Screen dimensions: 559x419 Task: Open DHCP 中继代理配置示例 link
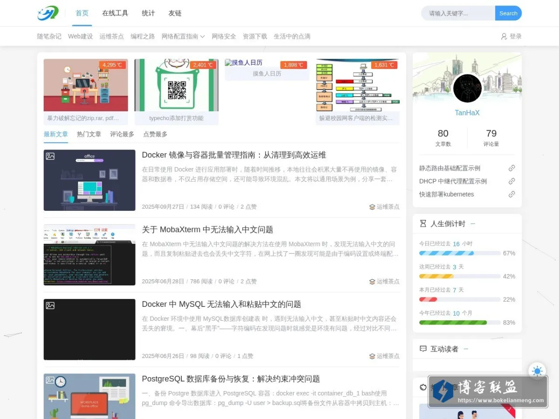[x=453, y=181]
